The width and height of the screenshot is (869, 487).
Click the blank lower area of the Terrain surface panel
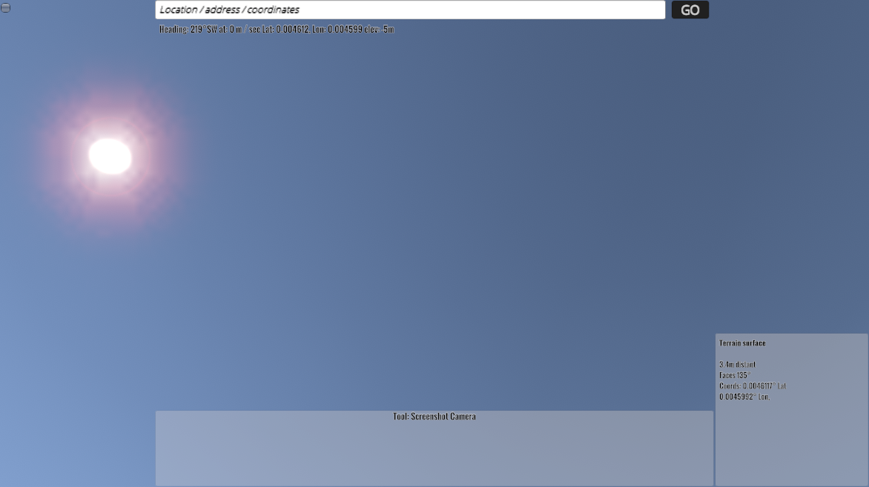(791, 448)
